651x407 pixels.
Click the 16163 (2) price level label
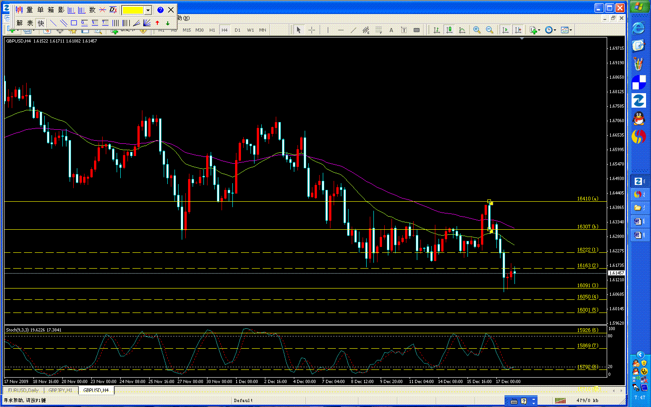pyautogui.click(x=587, y=265)
